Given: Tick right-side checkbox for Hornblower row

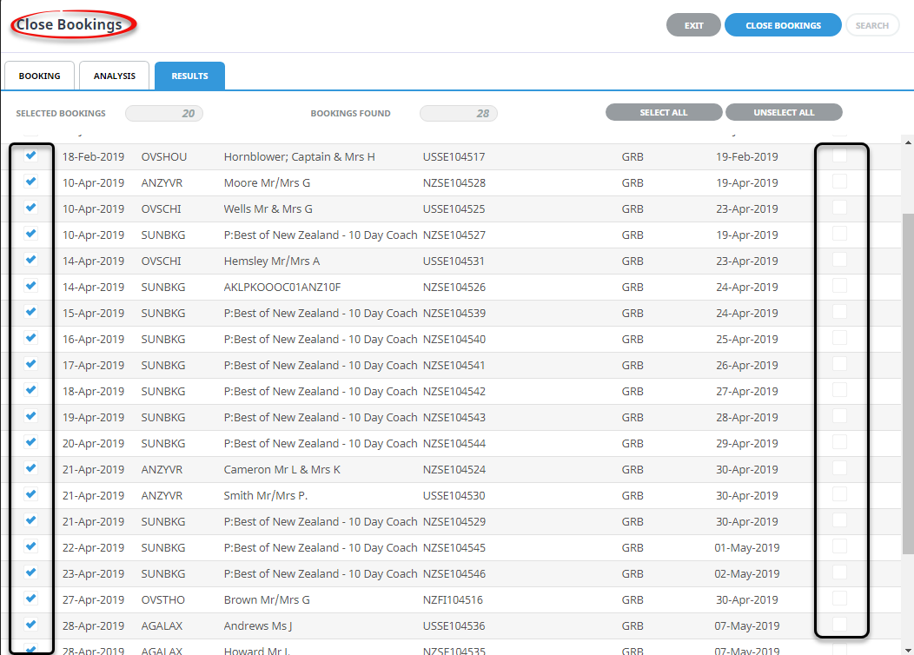Looking at the screenshot, I should (x=839, y=155).
